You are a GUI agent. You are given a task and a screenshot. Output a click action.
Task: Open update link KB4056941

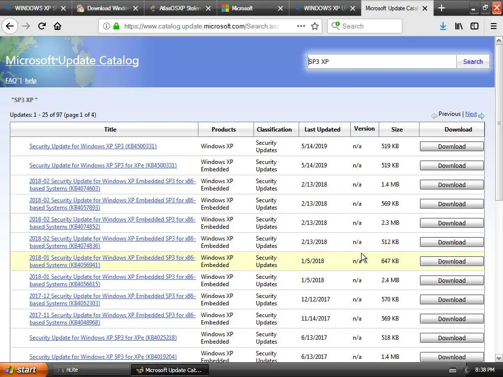(112, 261)
